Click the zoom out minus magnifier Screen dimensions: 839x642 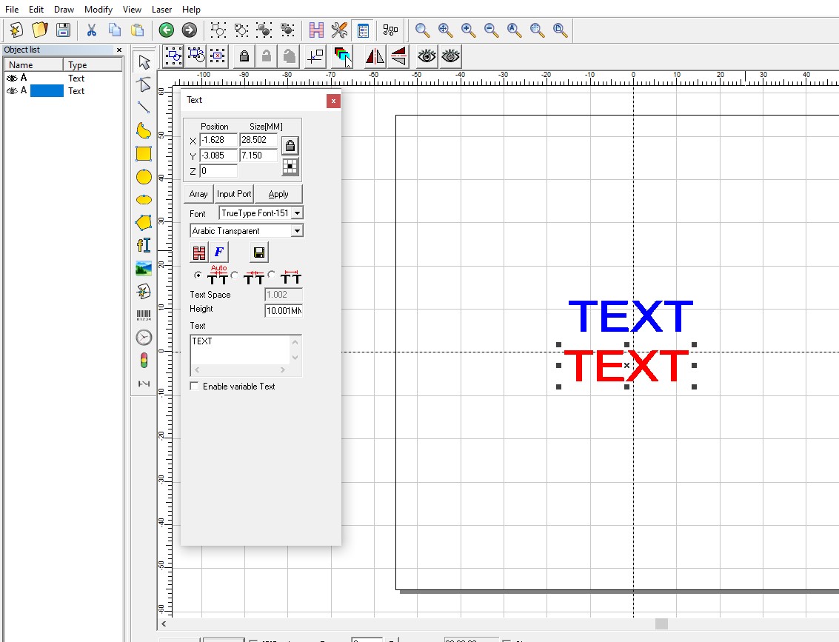[491, 30]
